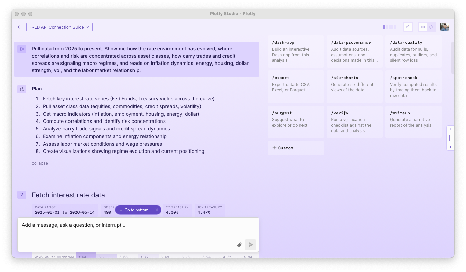Run the /six-charts command

[355, 87]
